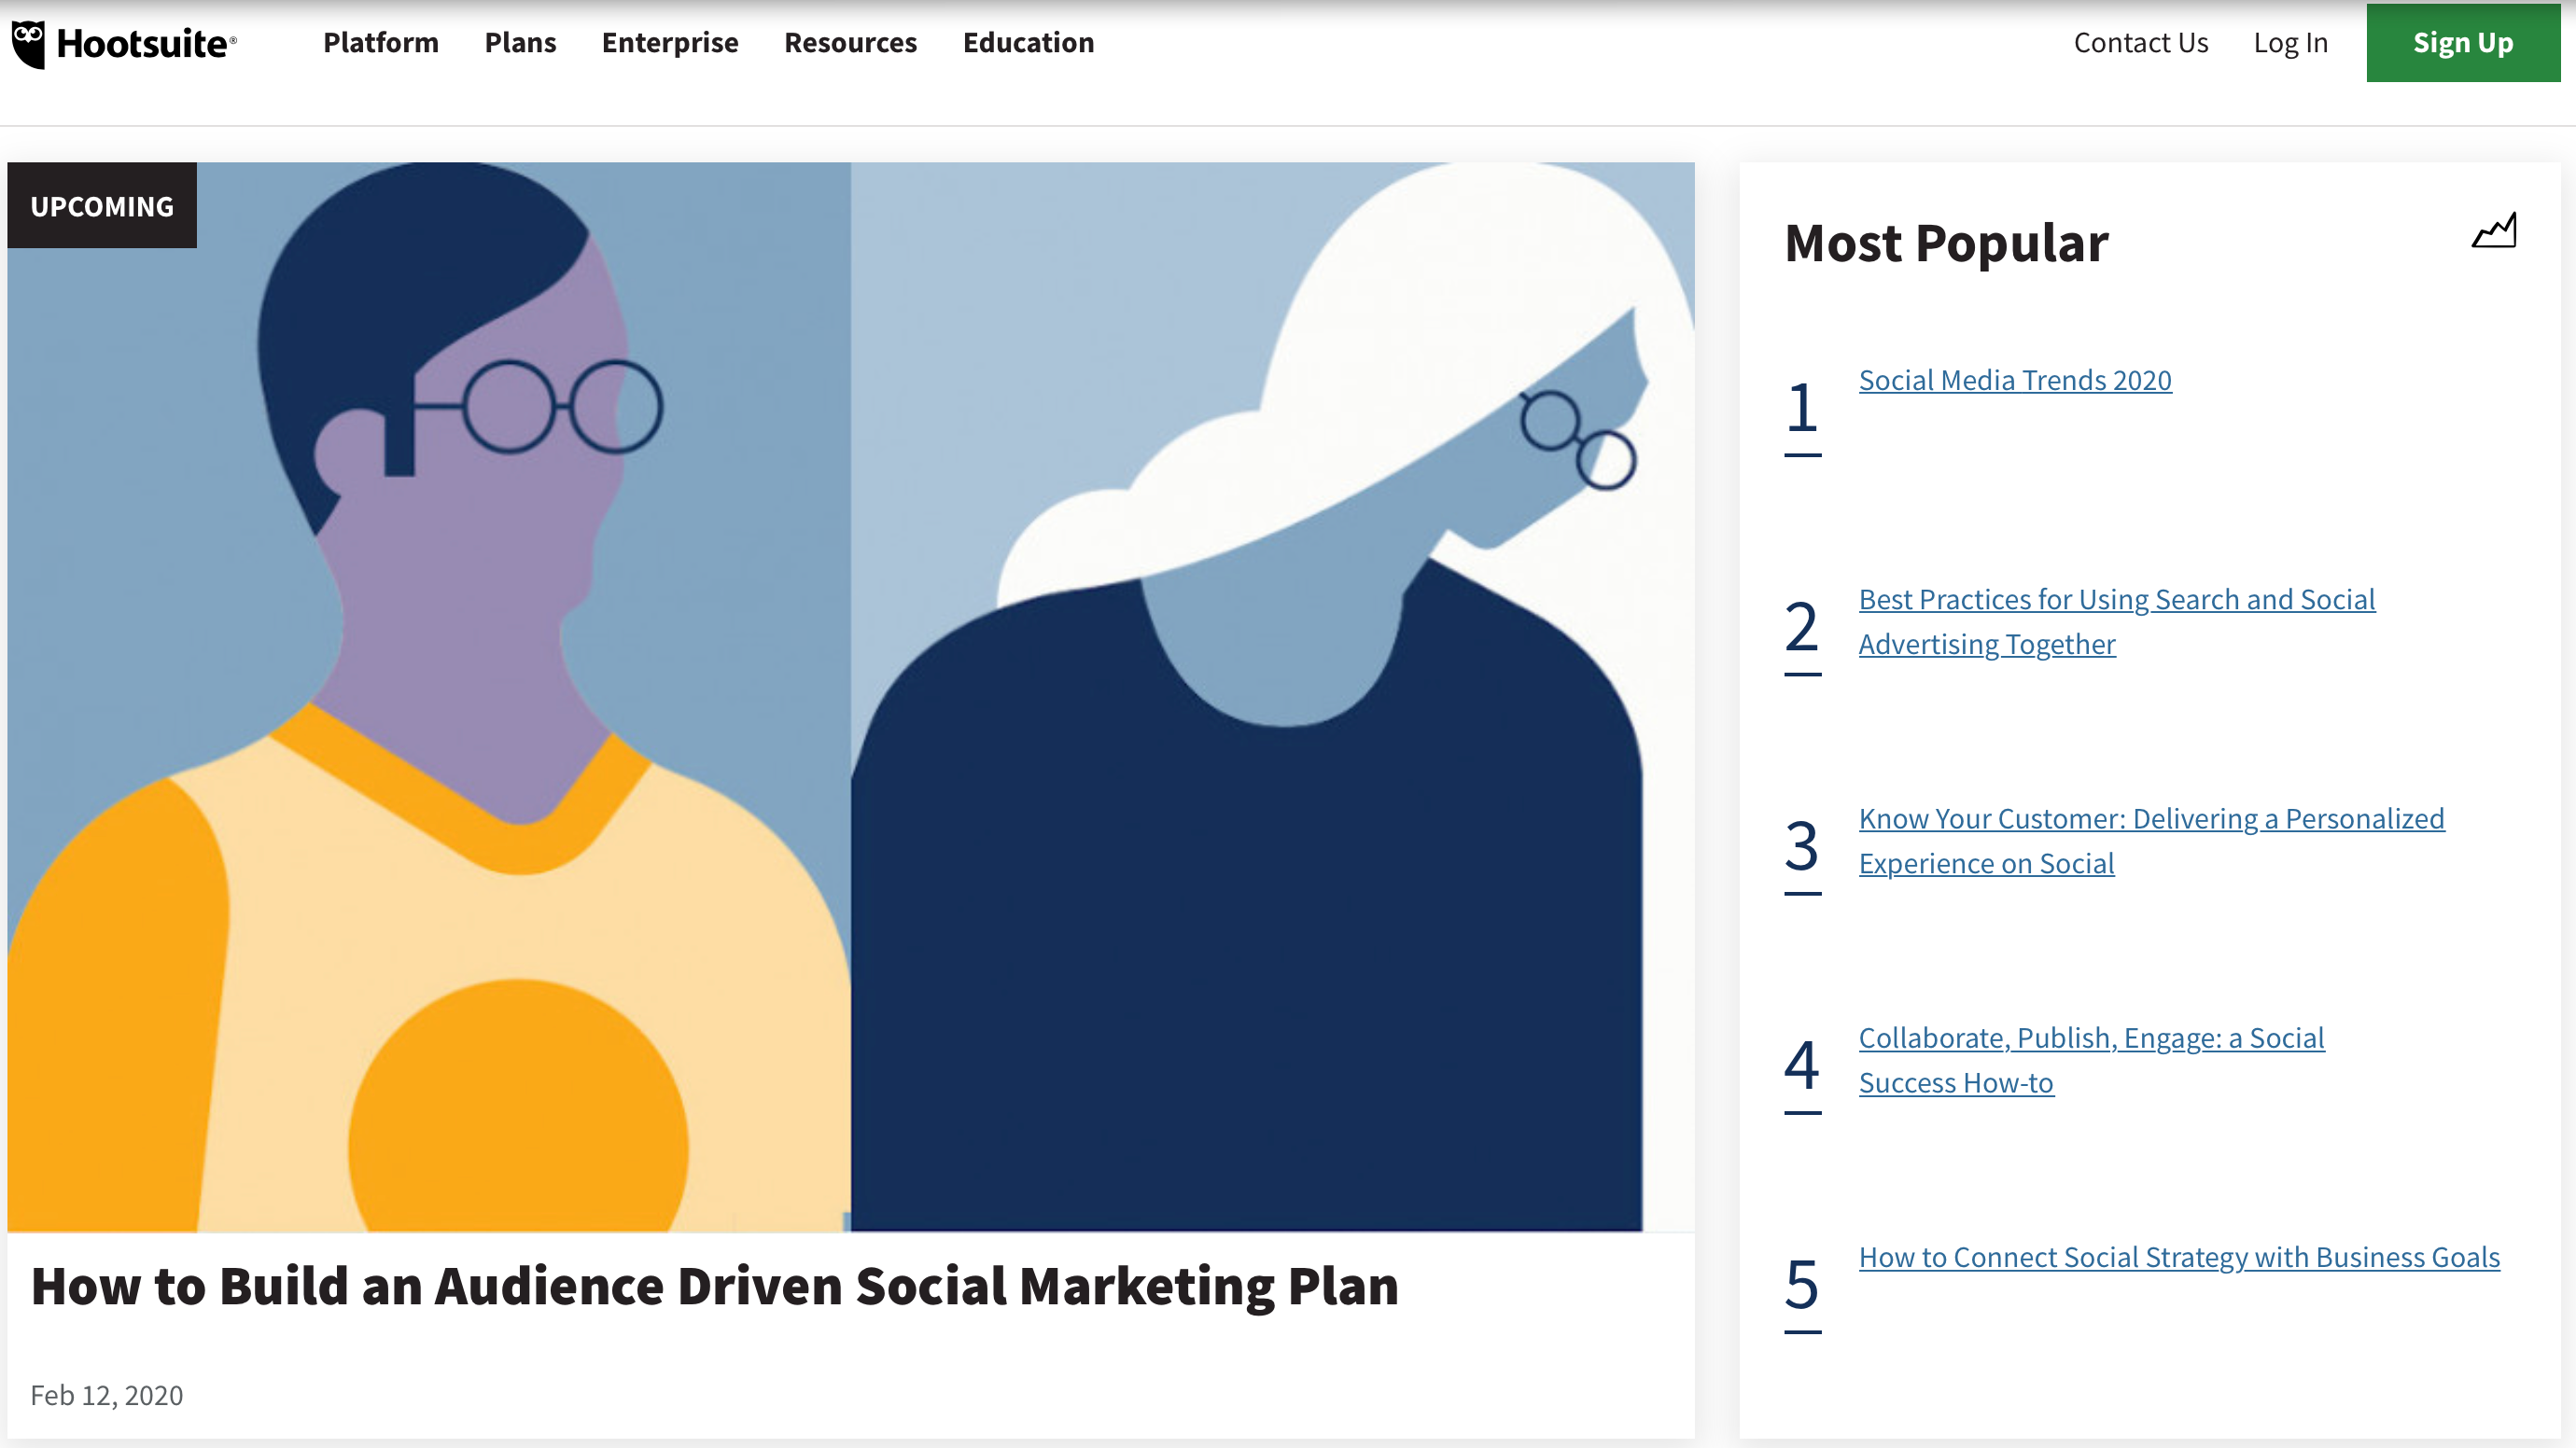Screen dimensions: 2576x1448
Task: Expand the Resources menu
Action: point(850,42)
